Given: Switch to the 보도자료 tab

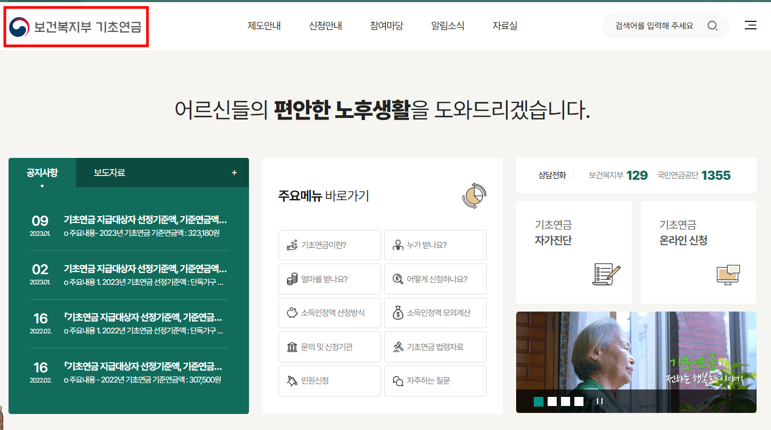Looking at the screenshot, I should 108,172.
